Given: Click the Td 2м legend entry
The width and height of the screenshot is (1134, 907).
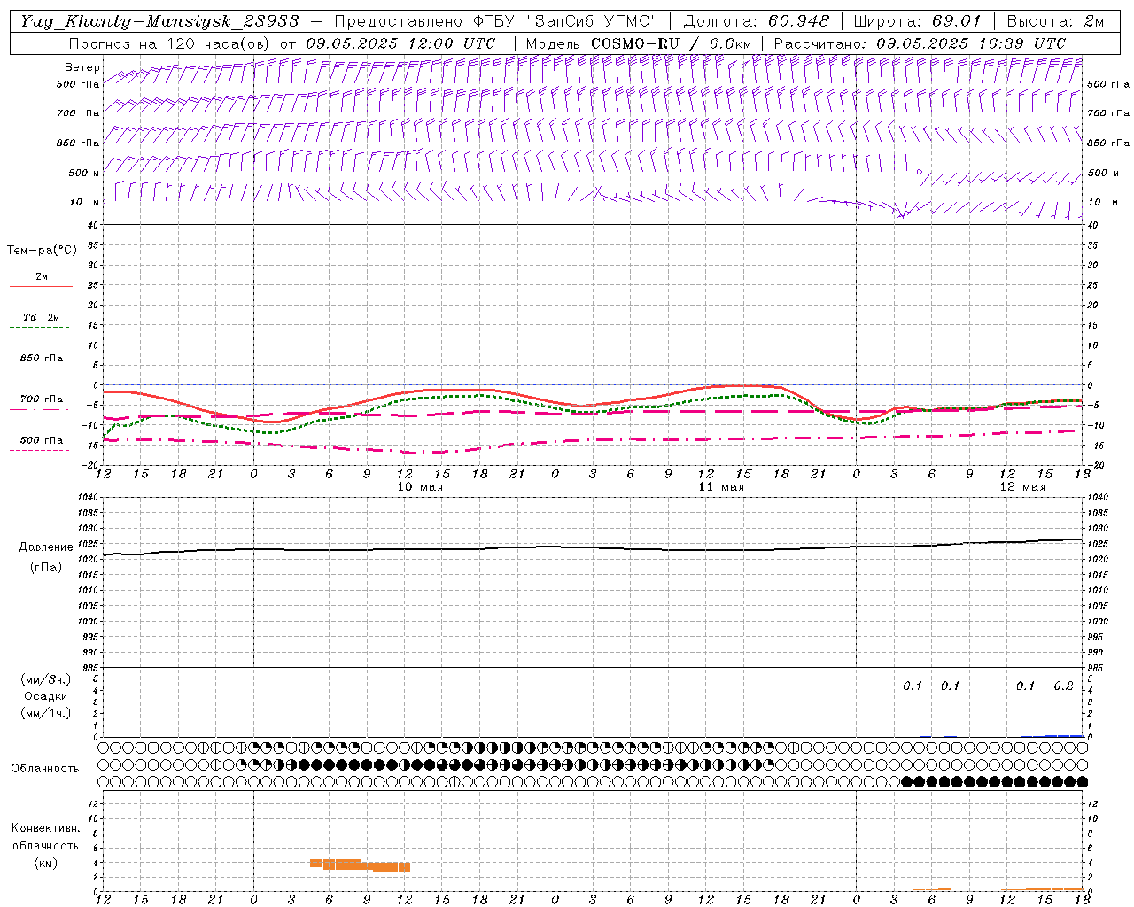Looking at the screenshot, I should 42,317.
